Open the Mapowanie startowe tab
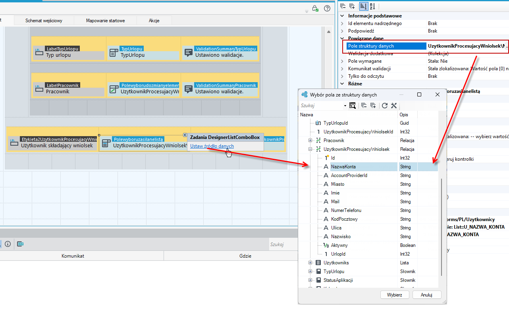509x310 pixels. click(106, 21)
